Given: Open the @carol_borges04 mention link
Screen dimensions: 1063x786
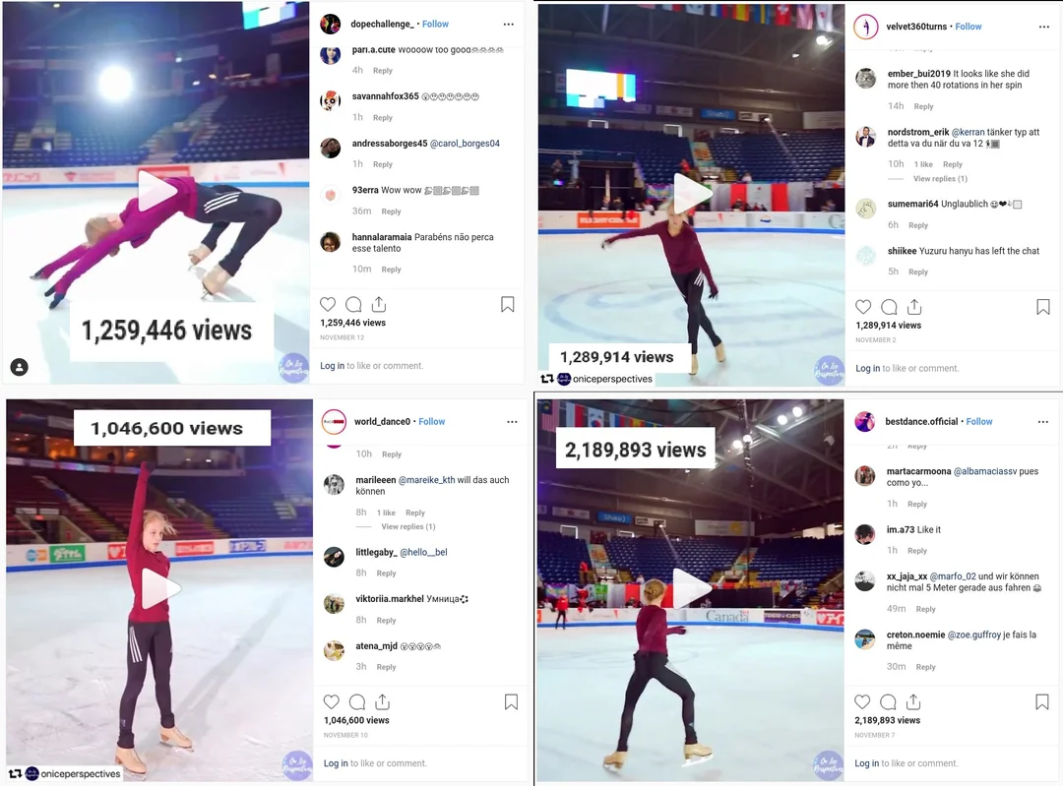Looking at the screenshot, I should 465,144.
